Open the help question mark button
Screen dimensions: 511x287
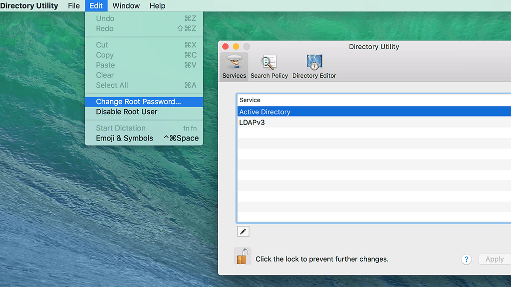point(466,259)
